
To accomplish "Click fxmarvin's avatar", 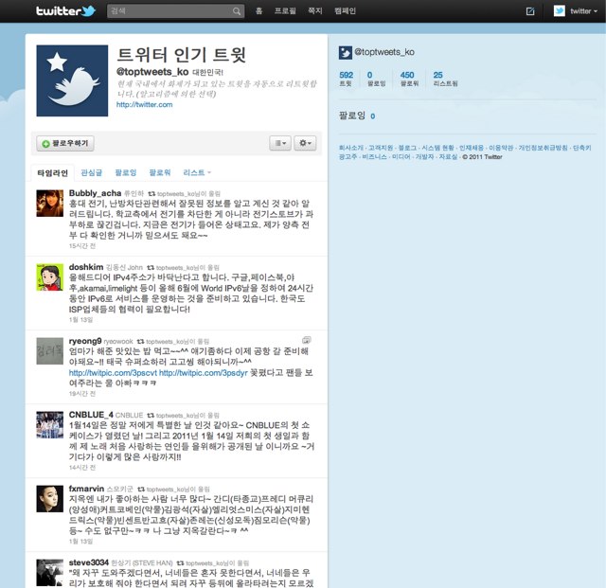I will (50, 499).
